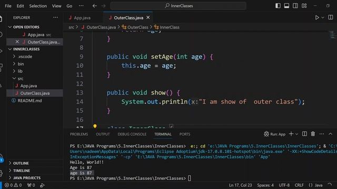The height and width of the screenshot is (189, 337).
Task: Run the Java file play icon
Action: click(317, 17)
